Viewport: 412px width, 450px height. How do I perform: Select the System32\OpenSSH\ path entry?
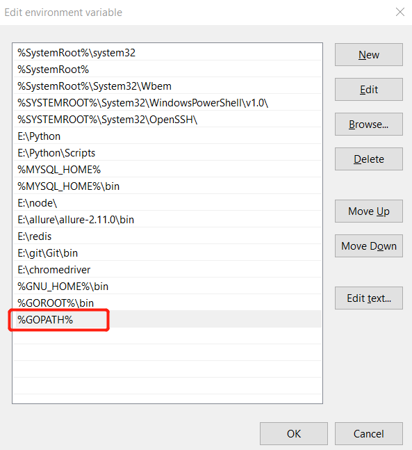tap(167, 119)
